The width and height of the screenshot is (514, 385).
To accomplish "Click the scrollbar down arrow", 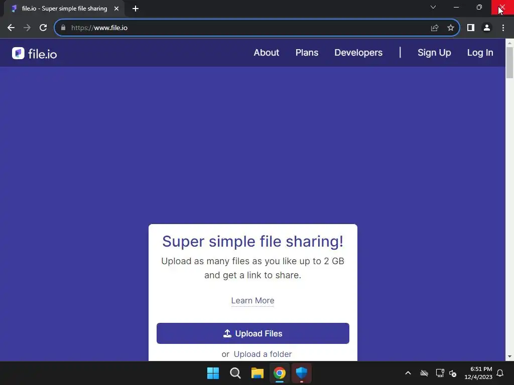I will pyautogui.click(x=509, y=356).
